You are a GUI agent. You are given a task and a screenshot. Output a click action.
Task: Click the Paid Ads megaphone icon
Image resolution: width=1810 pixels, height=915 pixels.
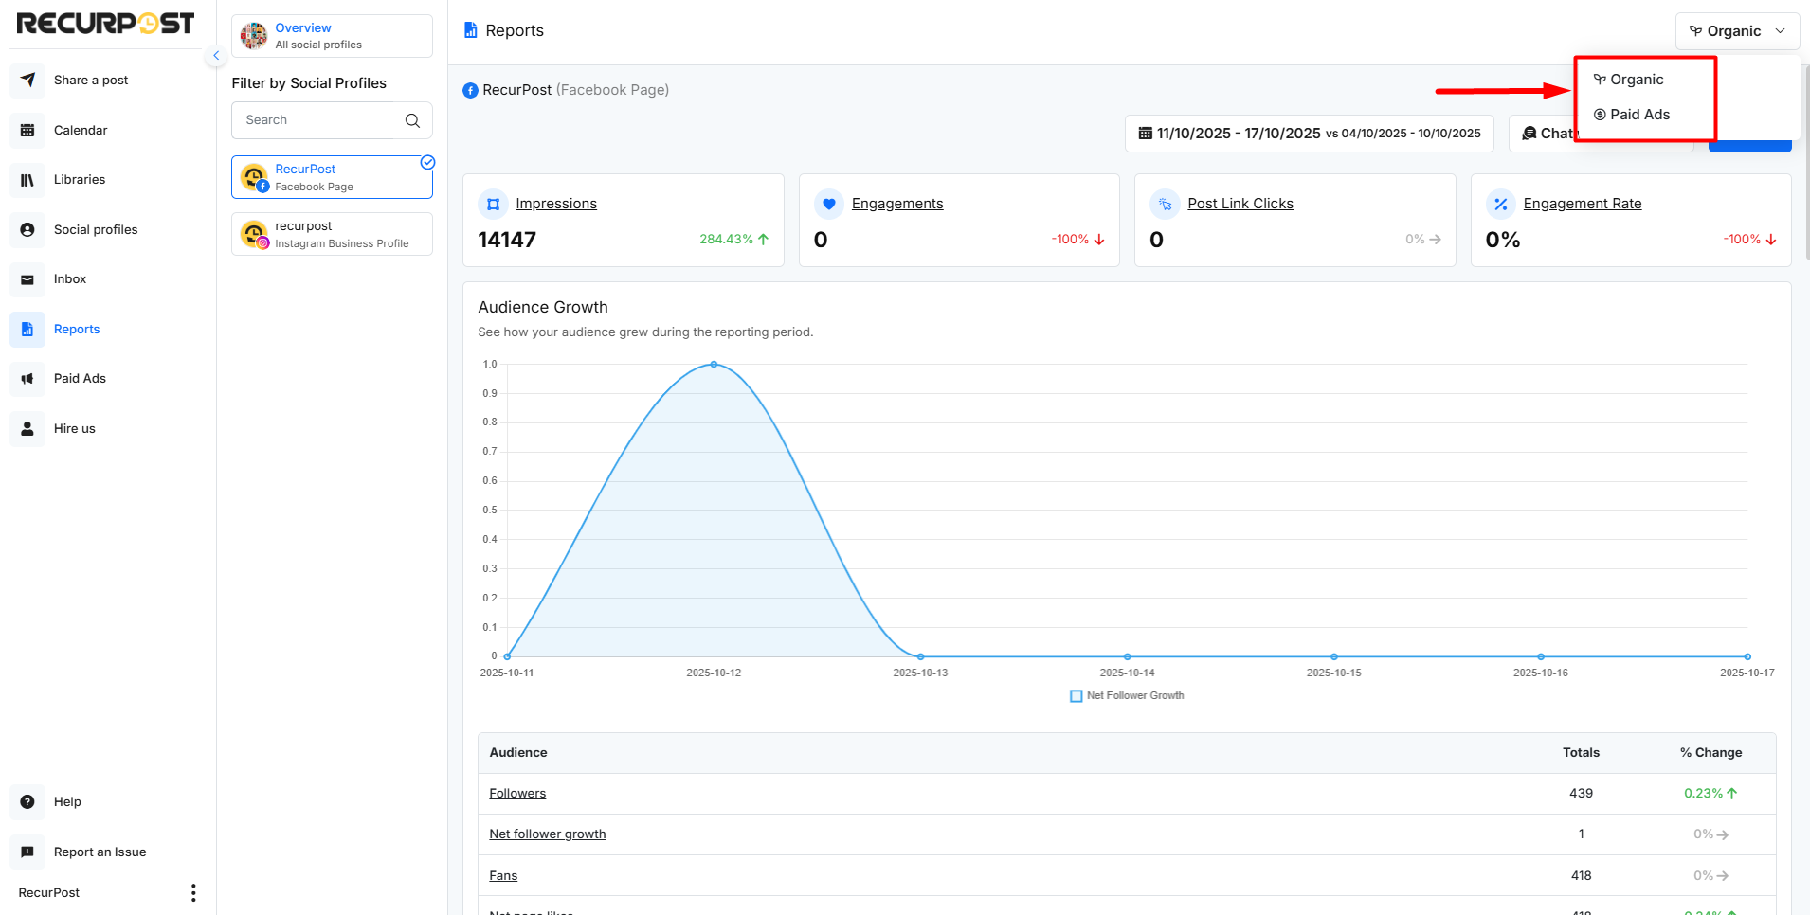tap(27, 379)
